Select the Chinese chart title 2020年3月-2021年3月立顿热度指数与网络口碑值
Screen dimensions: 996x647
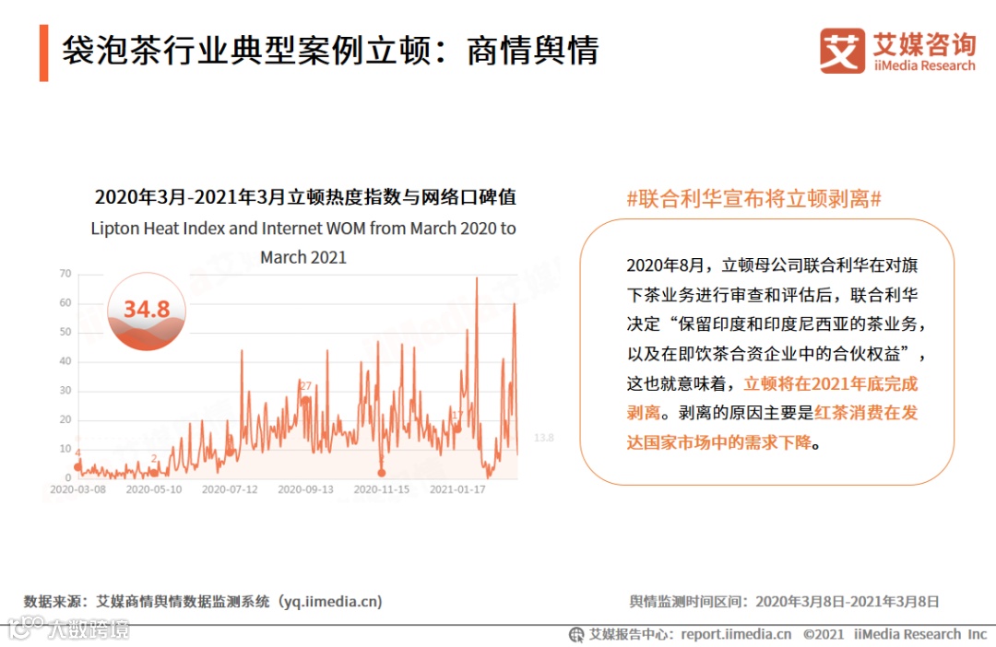(305, 197)
